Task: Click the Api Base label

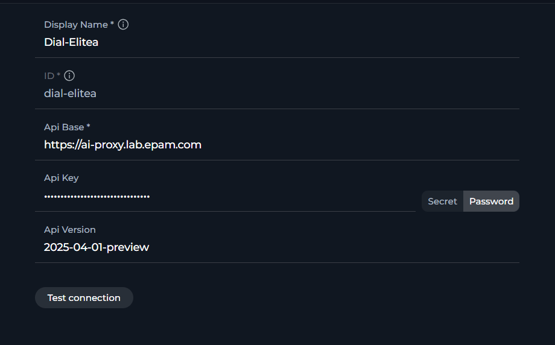Action: 64,127
